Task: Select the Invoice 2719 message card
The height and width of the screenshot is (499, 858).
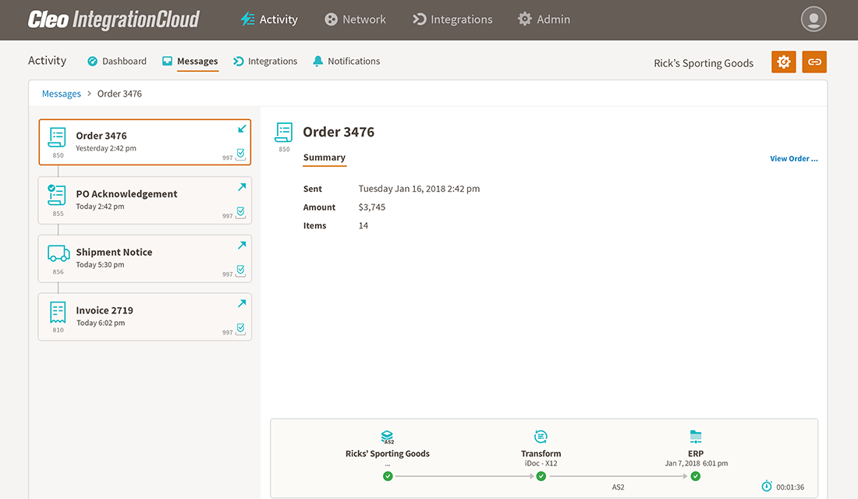Action: [x=145, y=317]
